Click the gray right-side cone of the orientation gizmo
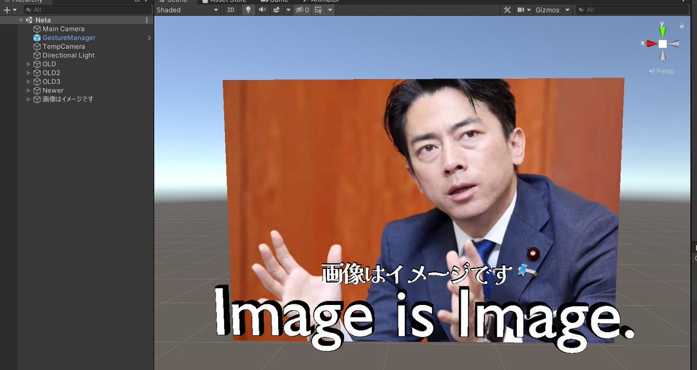 click(x=673, y=44)
